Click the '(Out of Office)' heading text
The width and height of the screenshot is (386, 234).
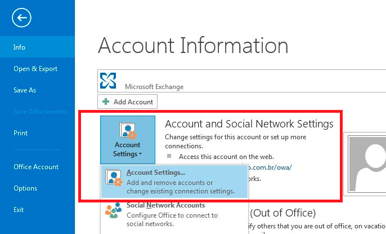click(x=283, y=213)
